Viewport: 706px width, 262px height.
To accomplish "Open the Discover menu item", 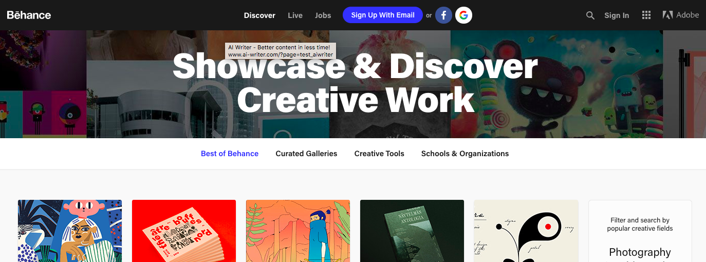I will [259, 15].
